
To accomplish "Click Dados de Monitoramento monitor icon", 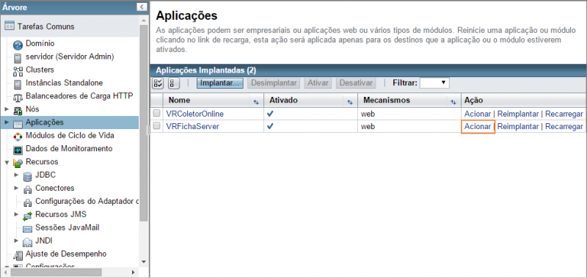I will click(x=18, y=150).
